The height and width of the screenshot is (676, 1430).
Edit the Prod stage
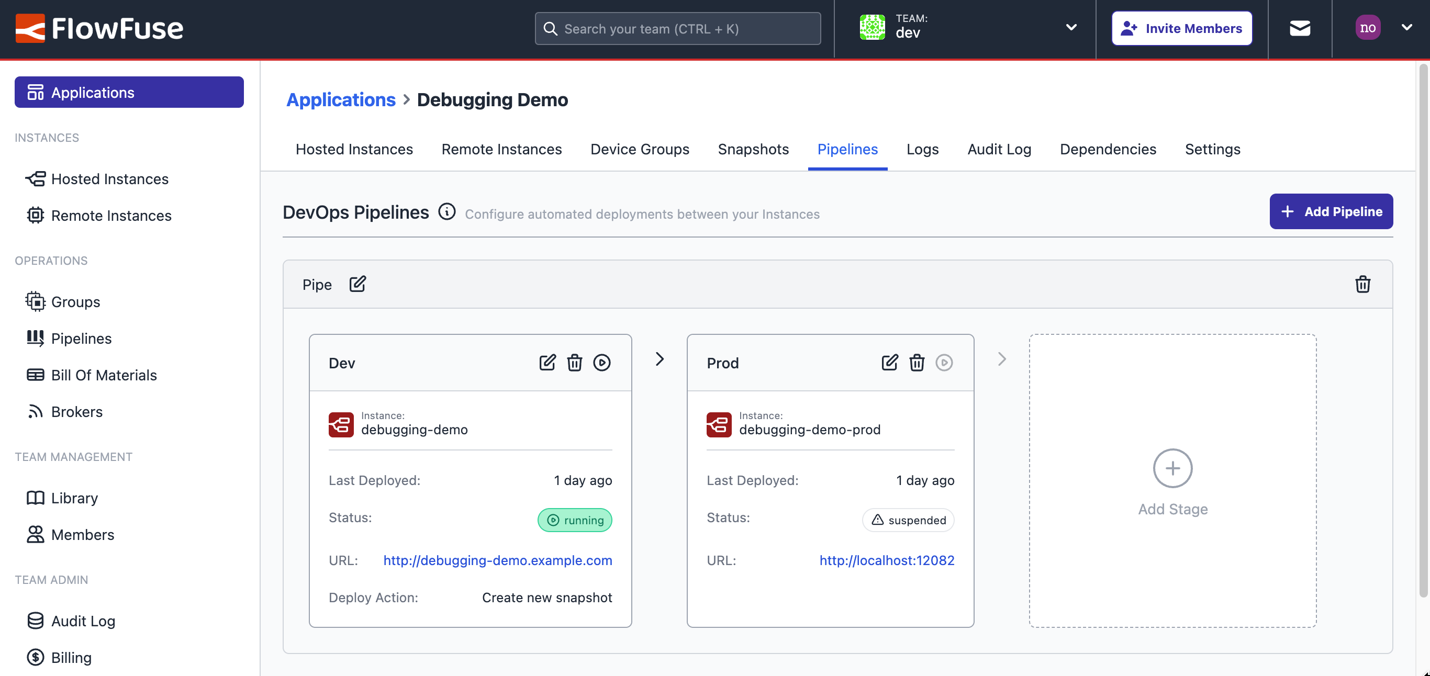pyautogui.click(x=889, y=363)
